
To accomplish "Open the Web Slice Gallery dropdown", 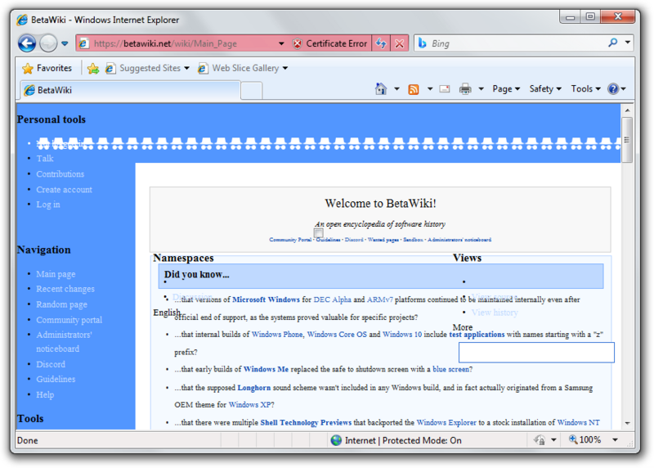I will click(x=243, y=68).
